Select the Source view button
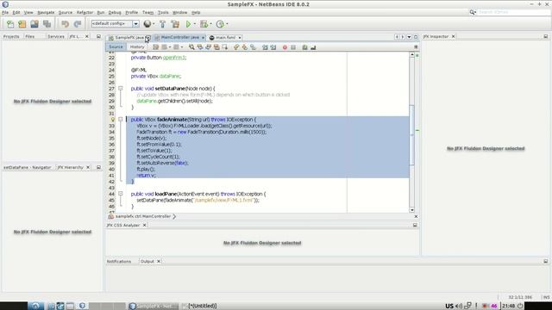The height and width of the screenshot is (310, 552). (116, 46)
